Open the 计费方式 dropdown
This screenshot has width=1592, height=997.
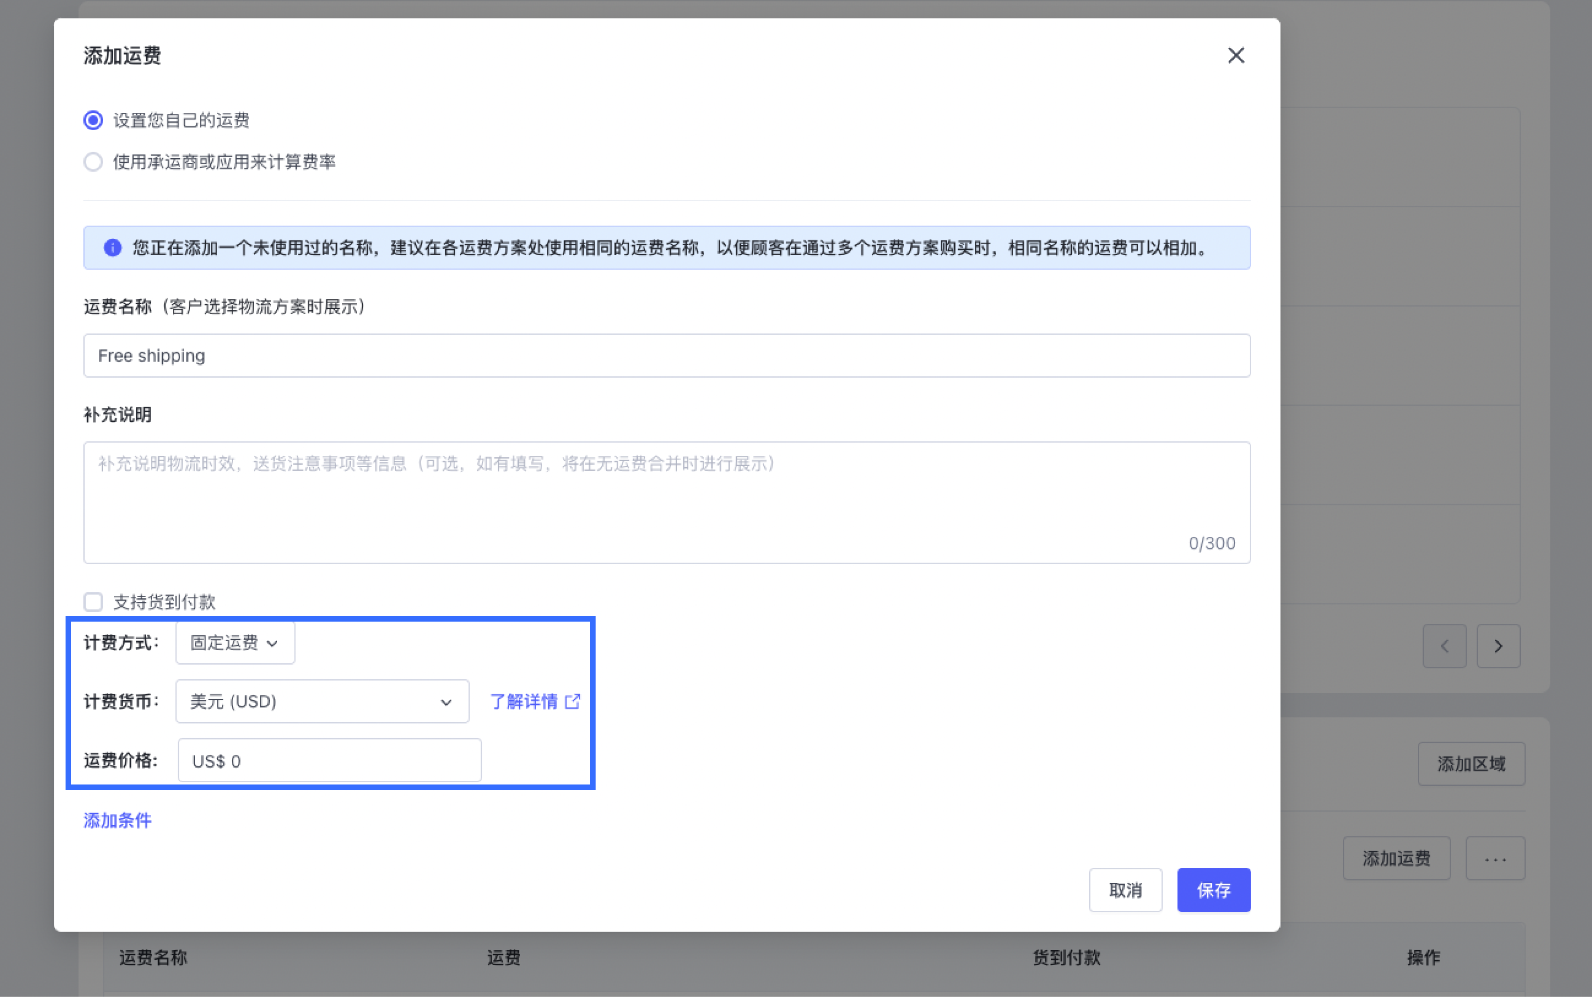click(x=235, y=643)
